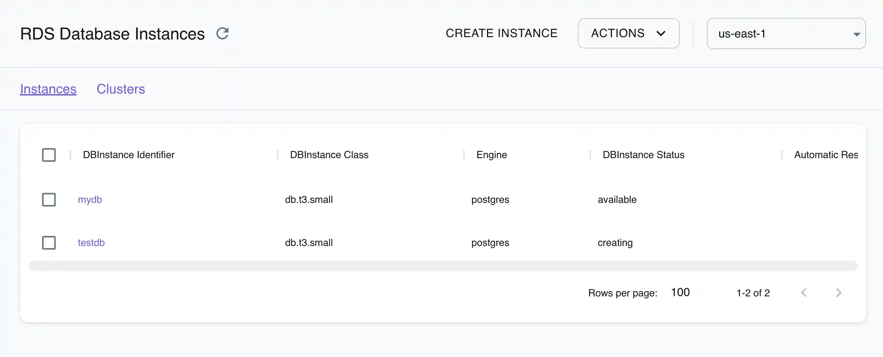The height and width of the screenshot is (357, 883).
Task: Click the next page chevron
Action: pyautogui.click(x=839, y=293)
